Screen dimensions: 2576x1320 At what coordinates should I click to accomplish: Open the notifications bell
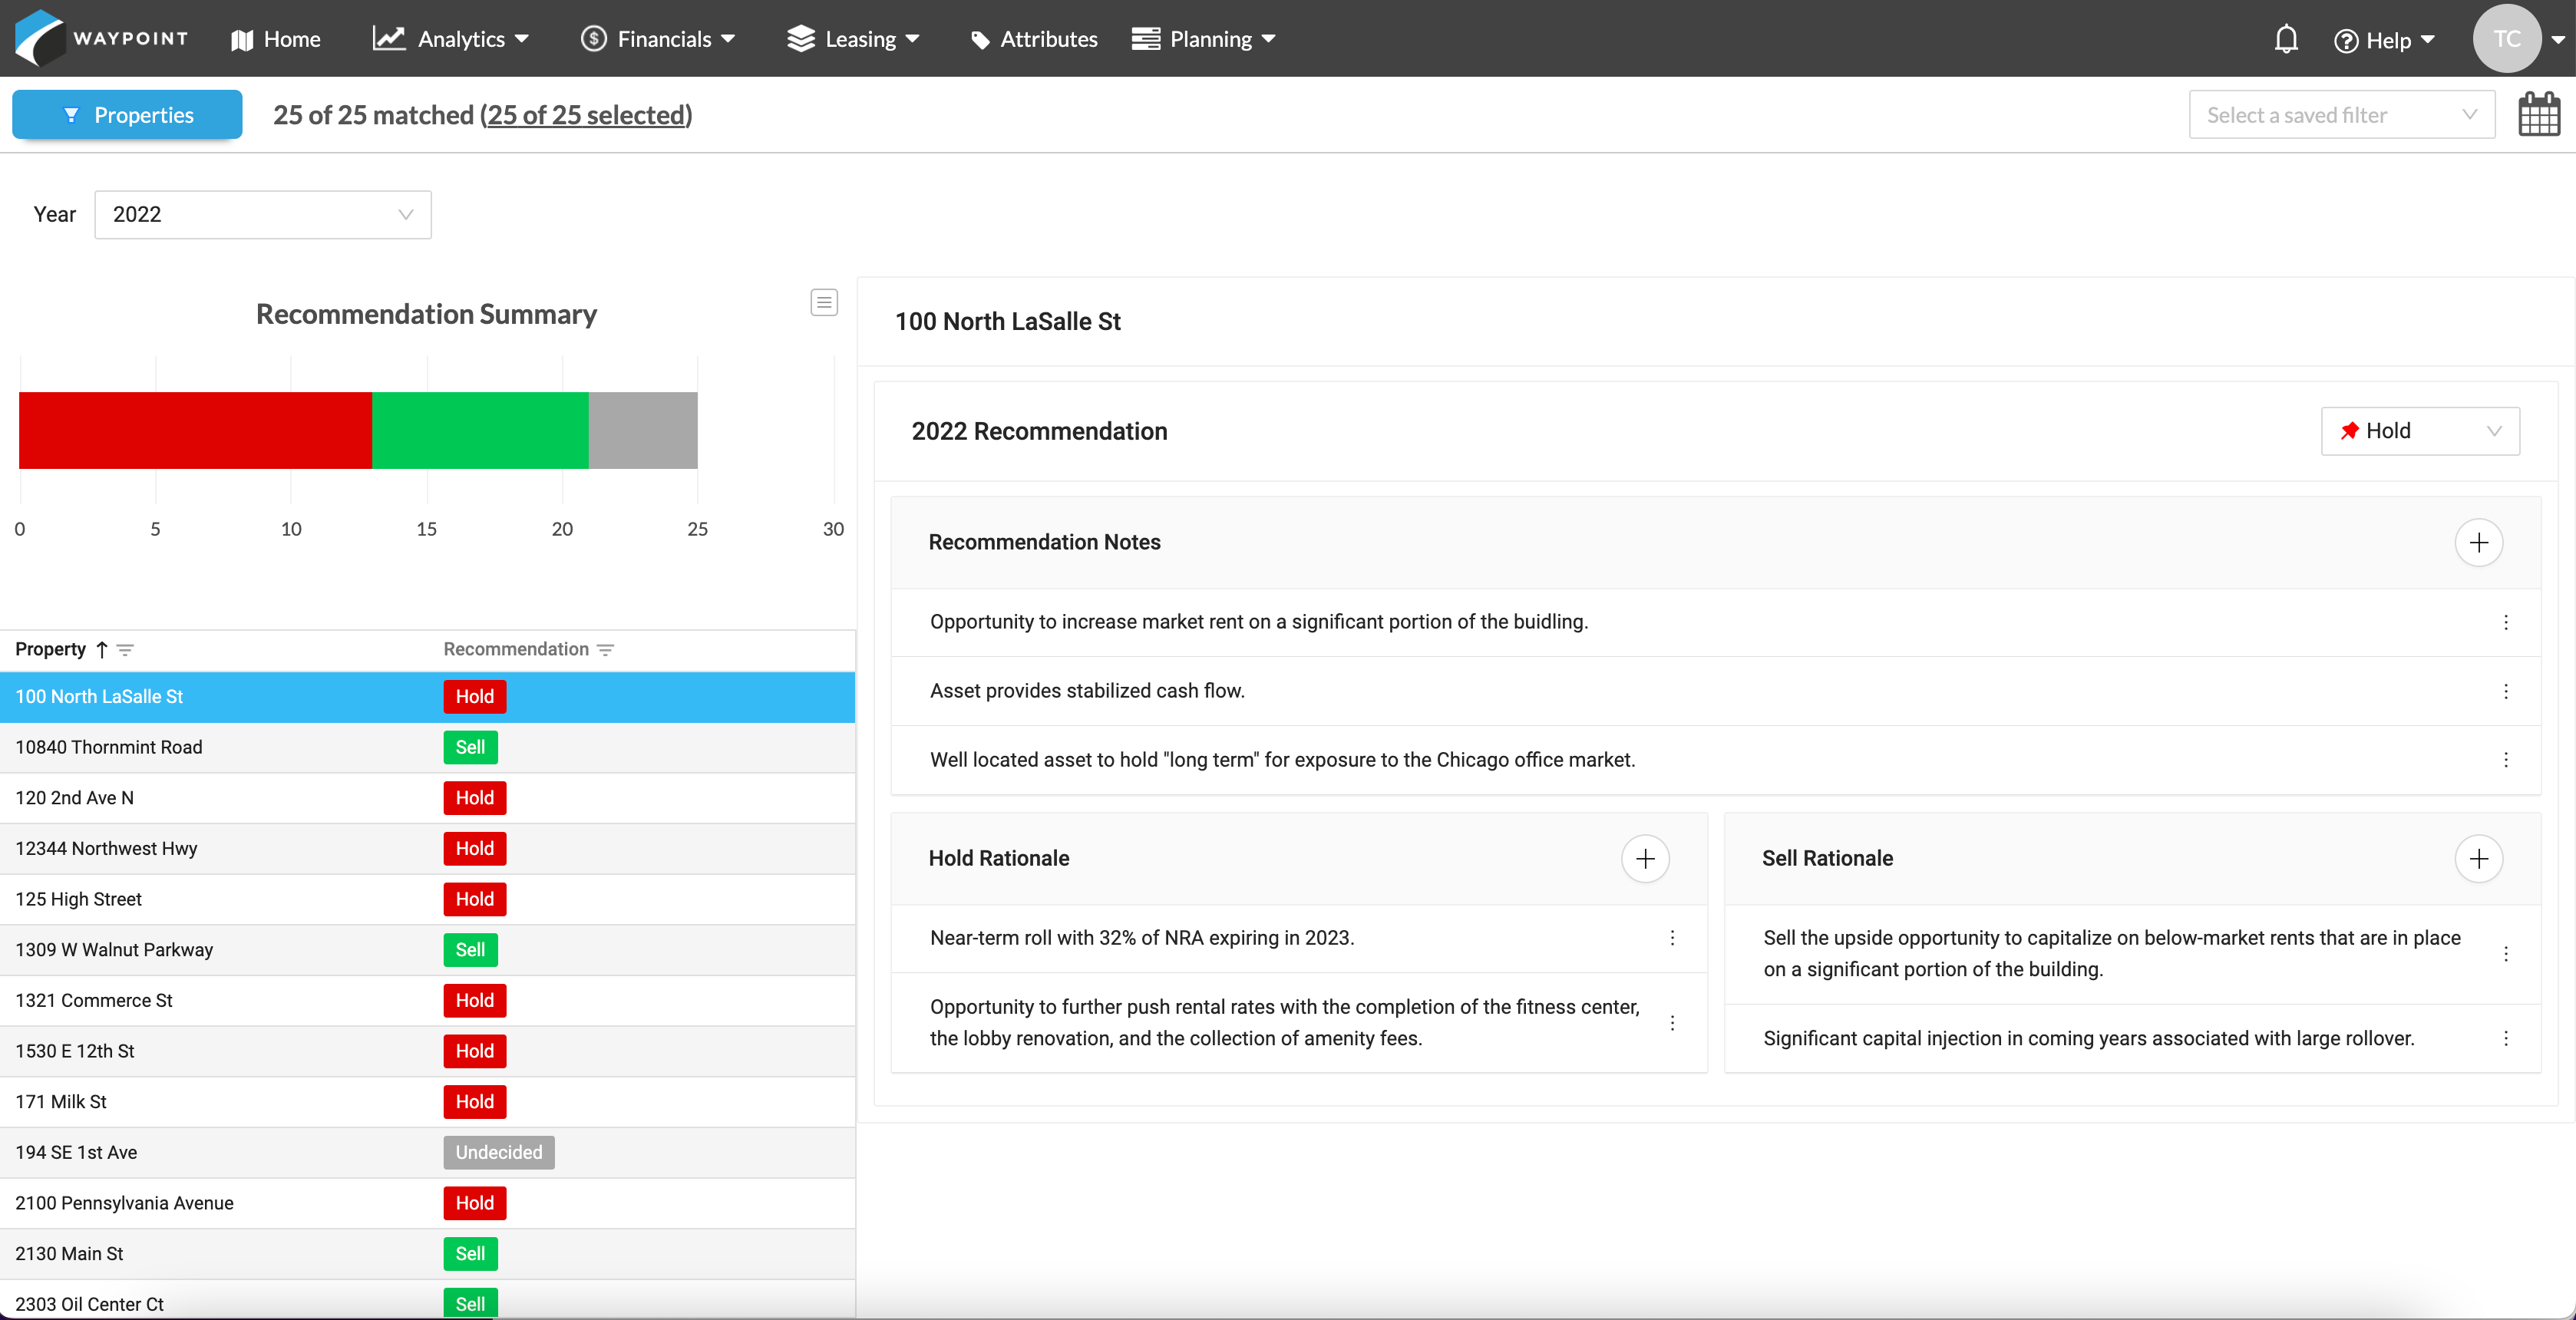click(x=2286, y=39)
